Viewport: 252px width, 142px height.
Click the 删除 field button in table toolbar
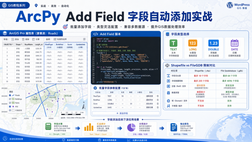pos(26,39)
